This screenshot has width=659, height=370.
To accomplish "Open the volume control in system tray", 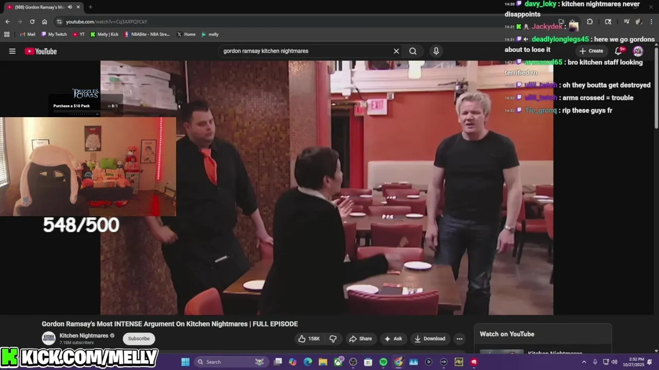I will pyautogui.click(x=614, y=362).
